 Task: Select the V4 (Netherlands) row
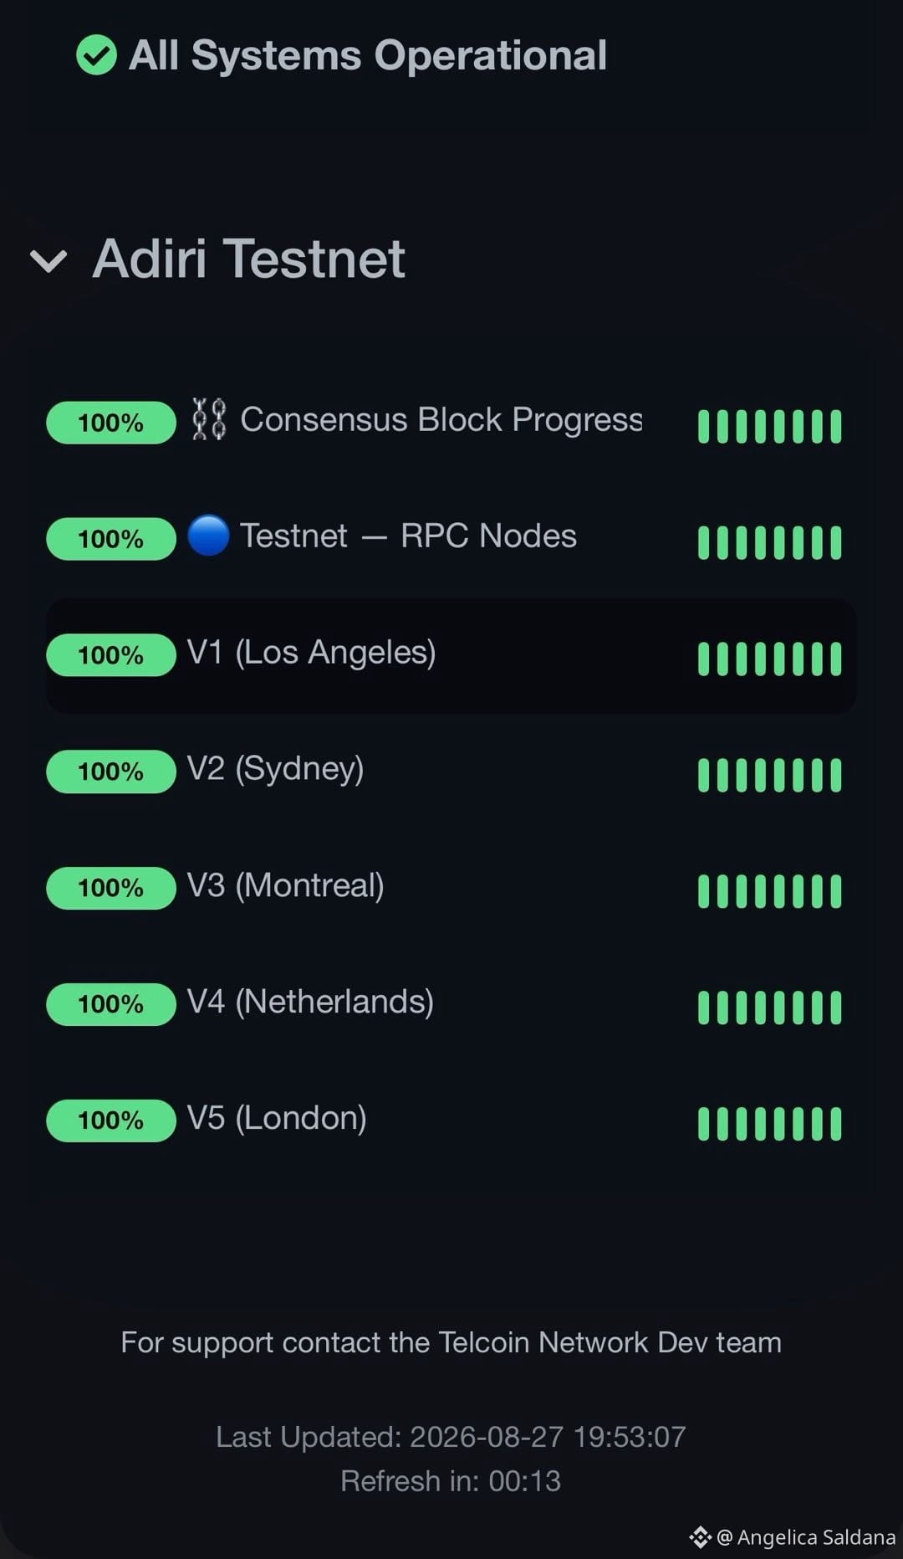(451, 1005)
